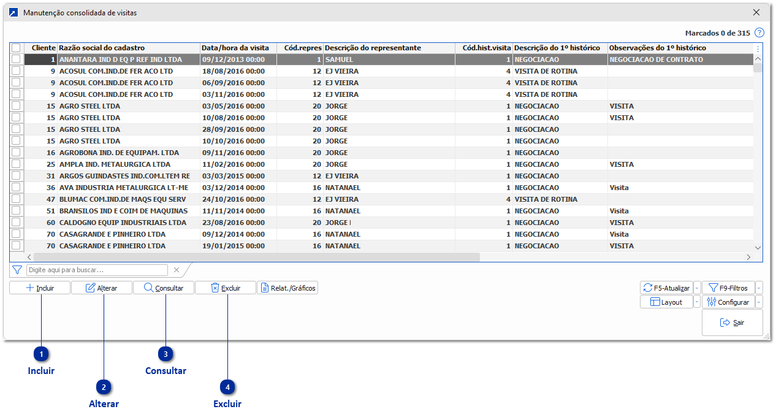The image size is (776, 420).
Task: Expand the F9-Filtros dropdown arrow
Action: pos(759,288)
